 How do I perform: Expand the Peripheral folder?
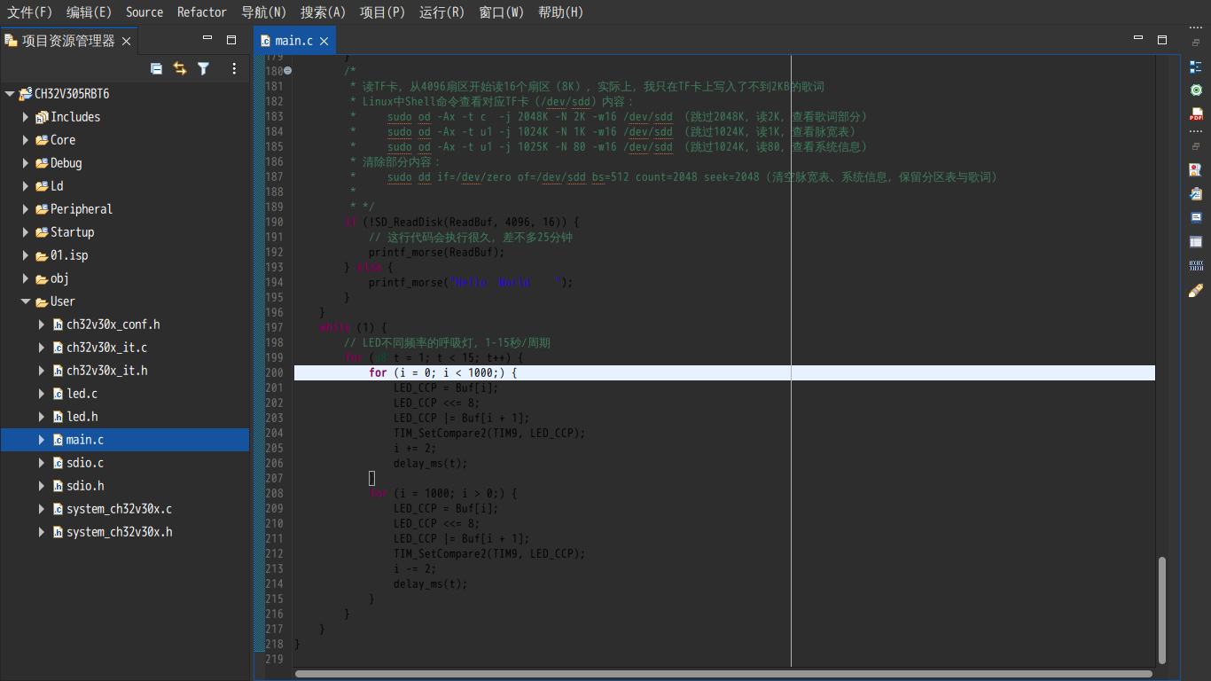[26, 209]
